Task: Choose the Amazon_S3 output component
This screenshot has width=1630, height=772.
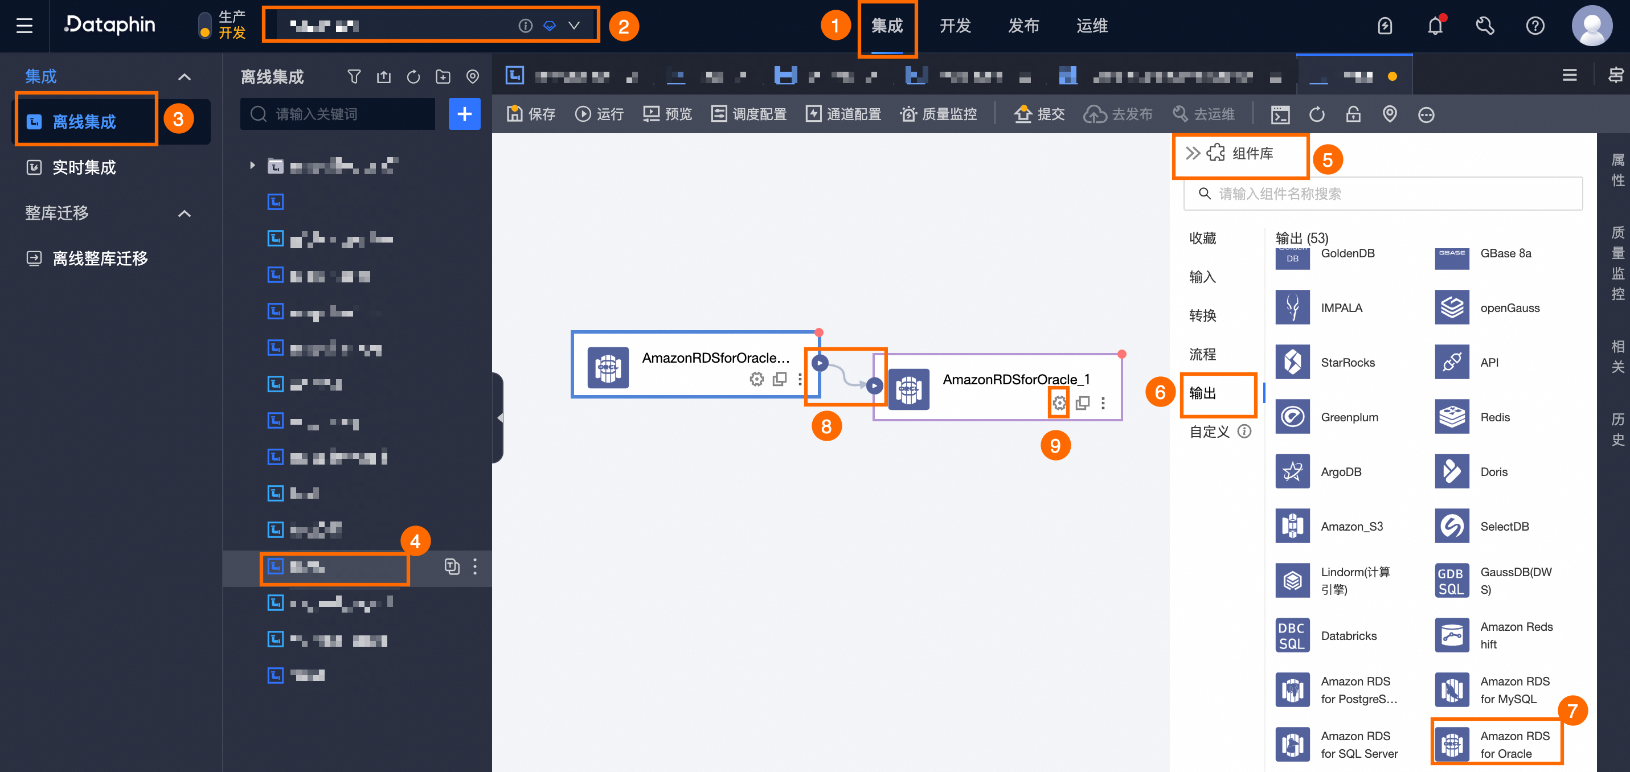Action: point(1330,527)
